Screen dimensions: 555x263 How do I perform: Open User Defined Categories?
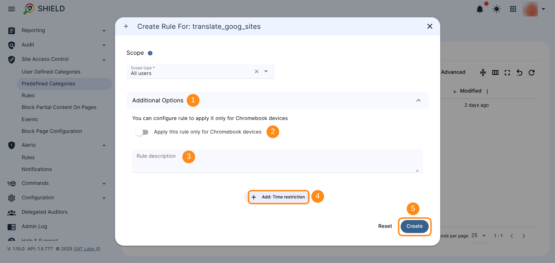coord(51,72)
